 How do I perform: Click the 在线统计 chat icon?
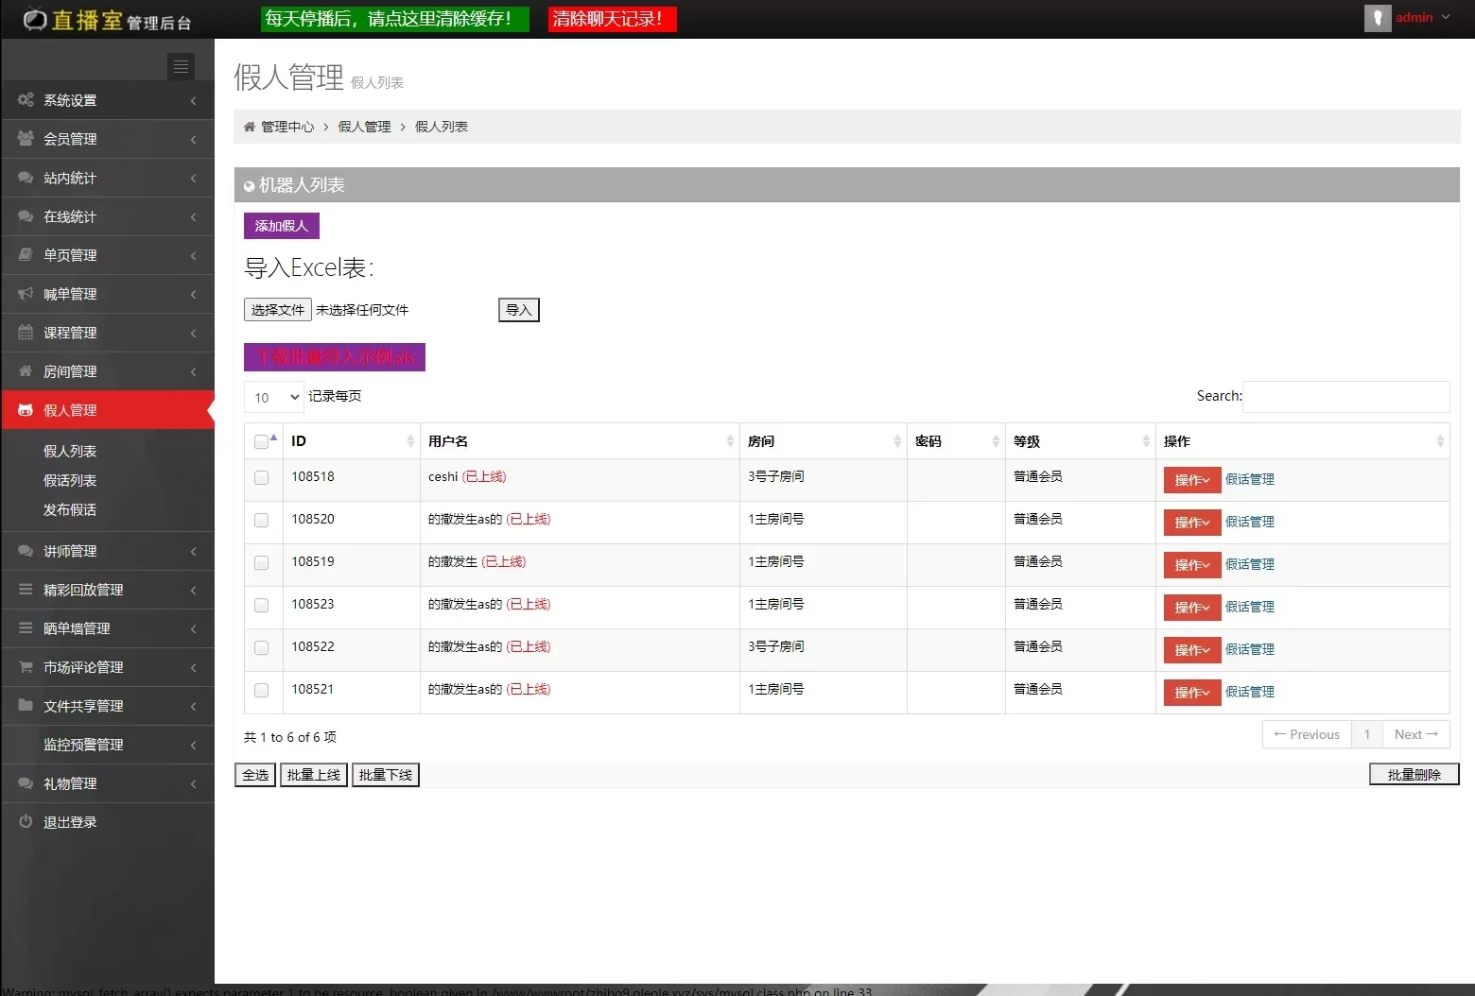click(x=26, y=215)
